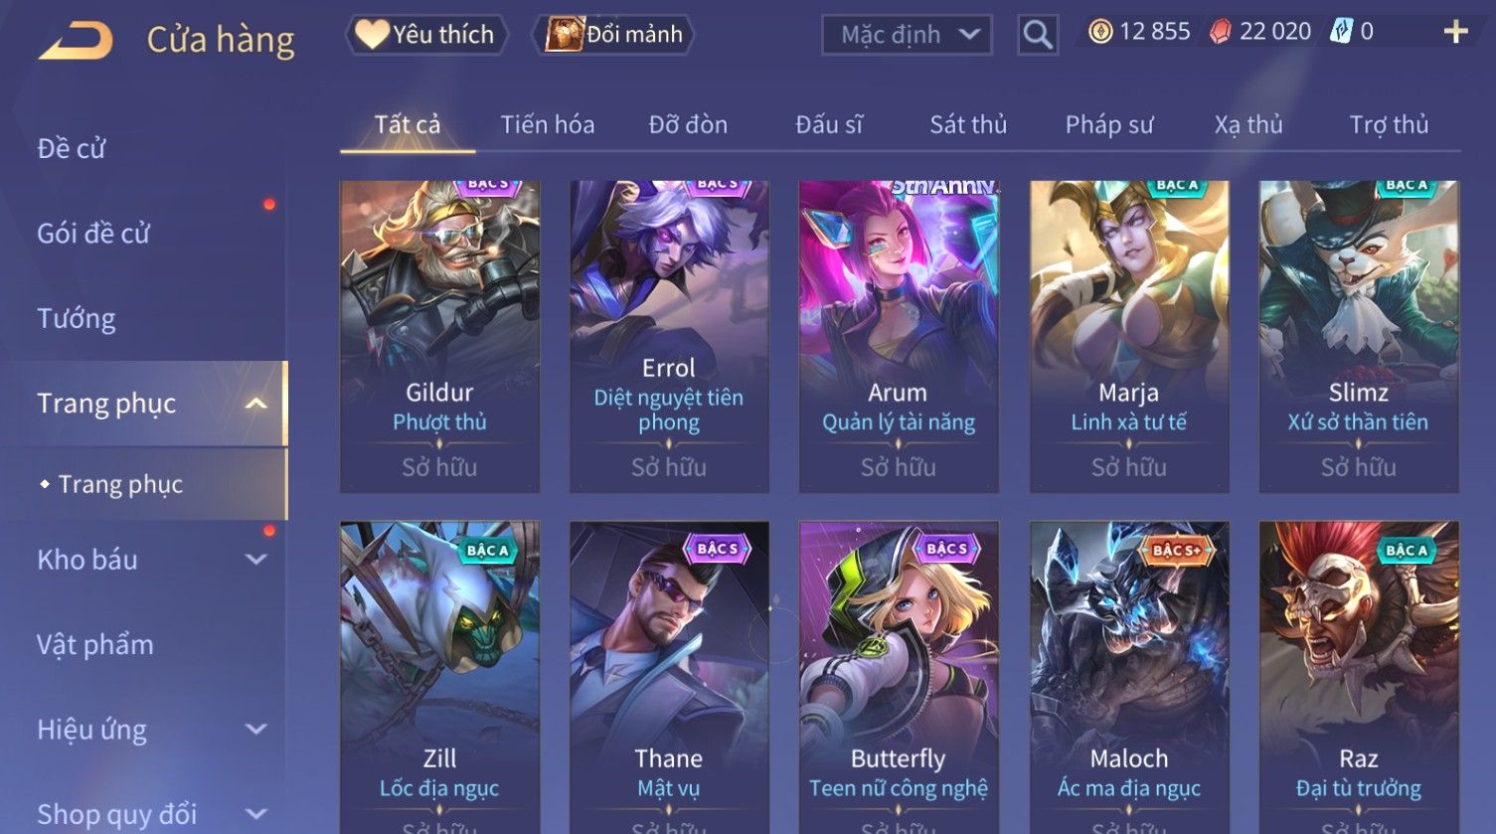Viewport: 1496px width, 834px height.
Task: Open Đổi mảnh chest icon
Action: pyautogui.click(x=564, y=34)
